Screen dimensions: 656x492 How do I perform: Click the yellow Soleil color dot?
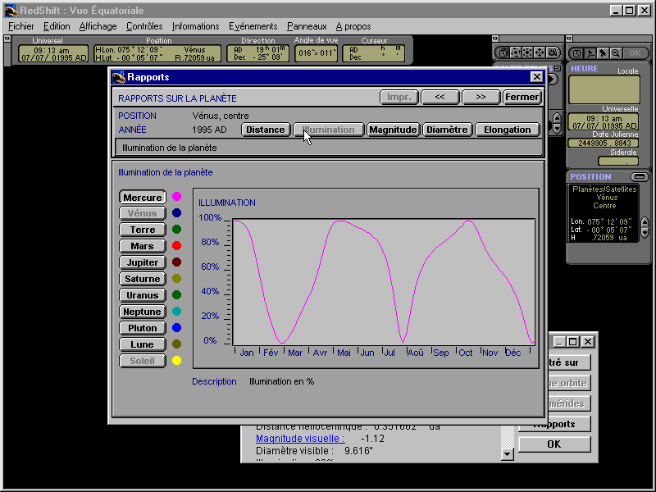click(176, 360)
